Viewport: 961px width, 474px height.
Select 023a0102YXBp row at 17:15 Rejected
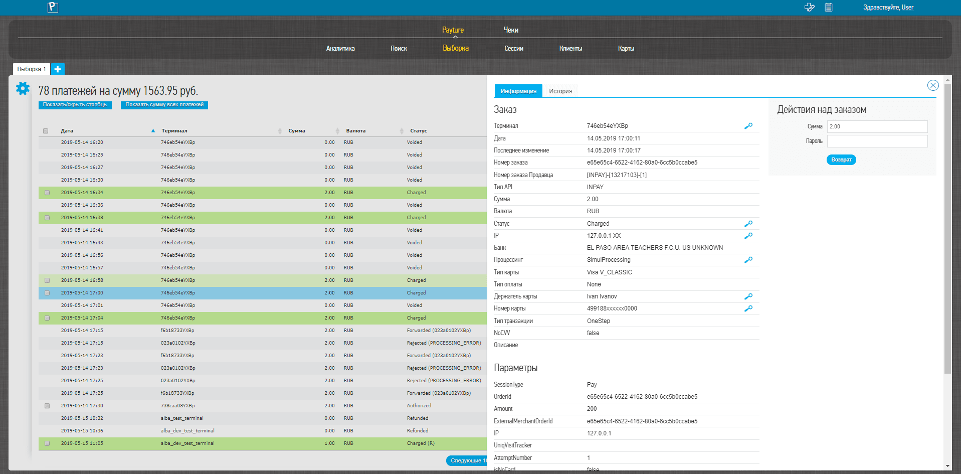[x=263, y=343]
